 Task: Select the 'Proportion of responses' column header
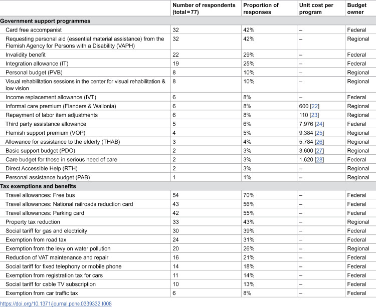pyautogui.click(x=261, y=9)
